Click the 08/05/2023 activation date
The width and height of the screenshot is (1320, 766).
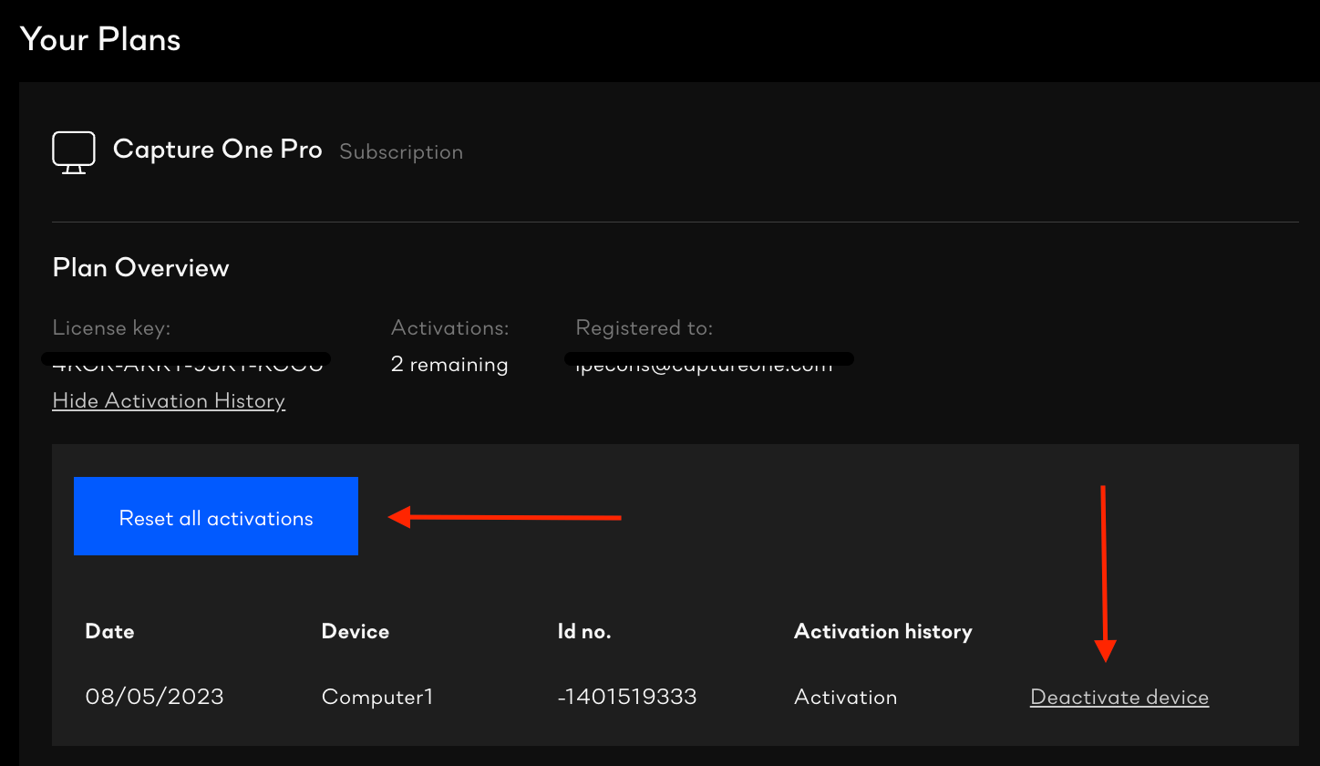pos(154,696)
